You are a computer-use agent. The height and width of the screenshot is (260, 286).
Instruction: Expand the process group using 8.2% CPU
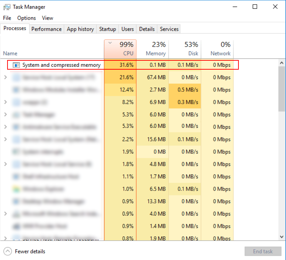[x=5, y=102]
